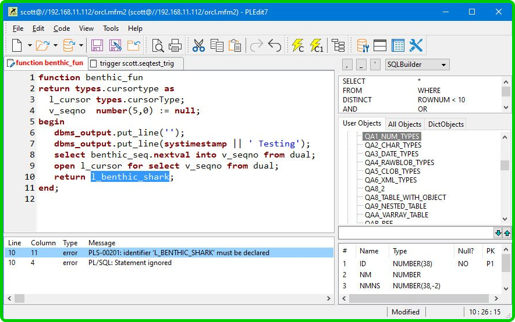Expand the database open dropdown arrow
Image resolution: width=515 pixels, height=322 pixels.
81,45
